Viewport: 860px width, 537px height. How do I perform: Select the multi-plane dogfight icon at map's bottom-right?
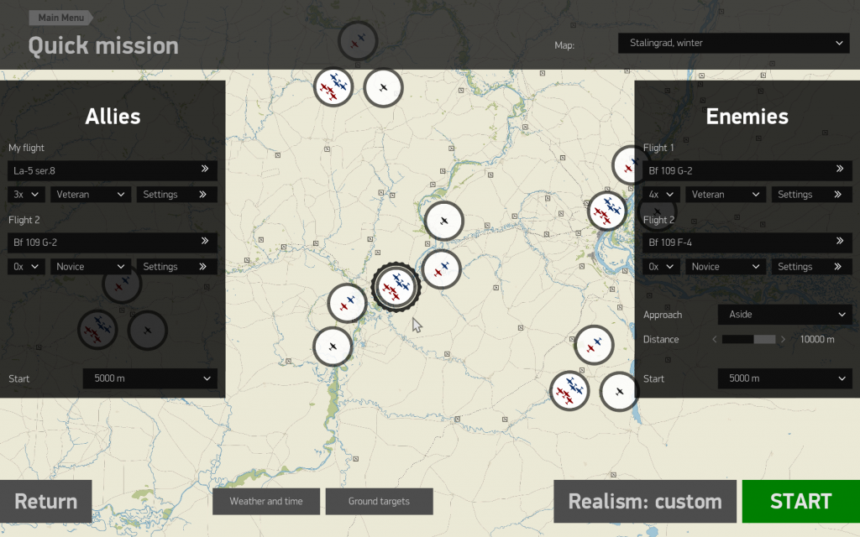click(569, 391)
